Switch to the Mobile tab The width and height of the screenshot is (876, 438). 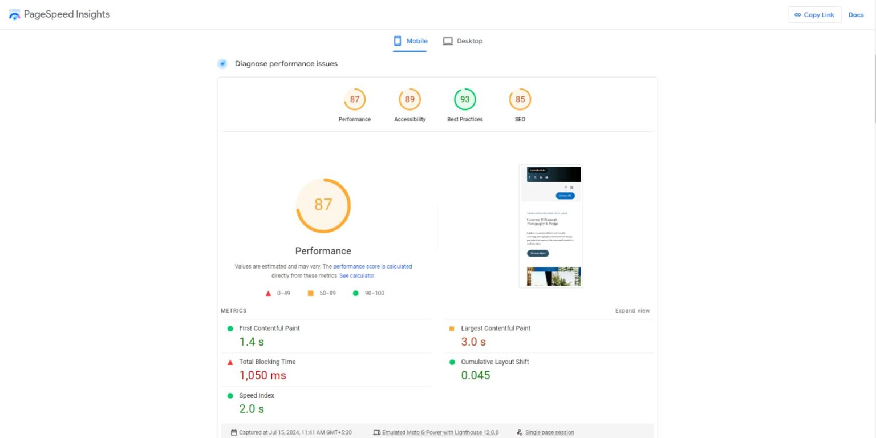[x=410, y=41]
